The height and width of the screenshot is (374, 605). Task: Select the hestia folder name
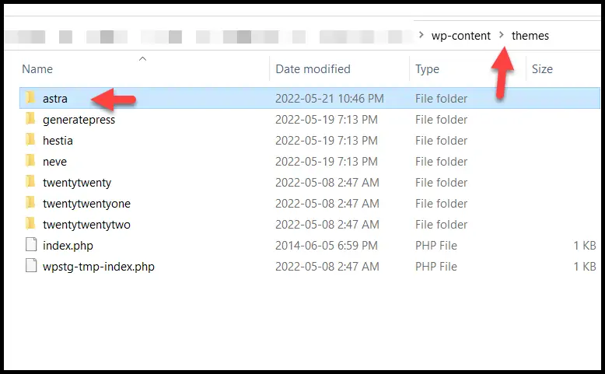point(58,141)
